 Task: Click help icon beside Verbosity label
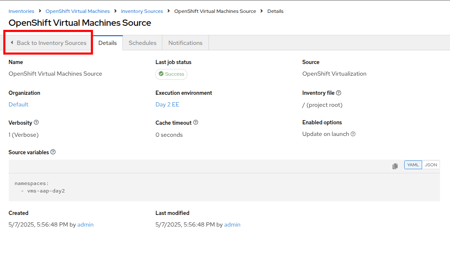pyautogui.click(x=36, y=123)
